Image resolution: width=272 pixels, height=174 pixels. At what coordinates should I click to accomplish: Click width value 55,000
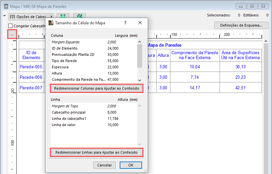tap(113, 61)
